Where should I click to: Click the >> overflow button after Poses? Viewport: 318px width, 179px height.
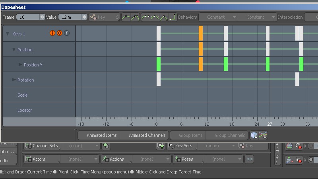coord(249,159)
